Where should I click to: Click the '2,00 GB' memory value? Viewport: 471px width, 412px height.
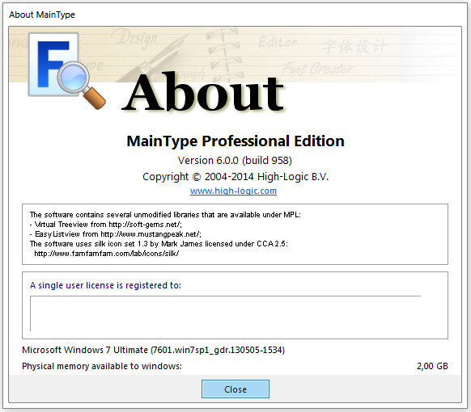click(432, 366)
